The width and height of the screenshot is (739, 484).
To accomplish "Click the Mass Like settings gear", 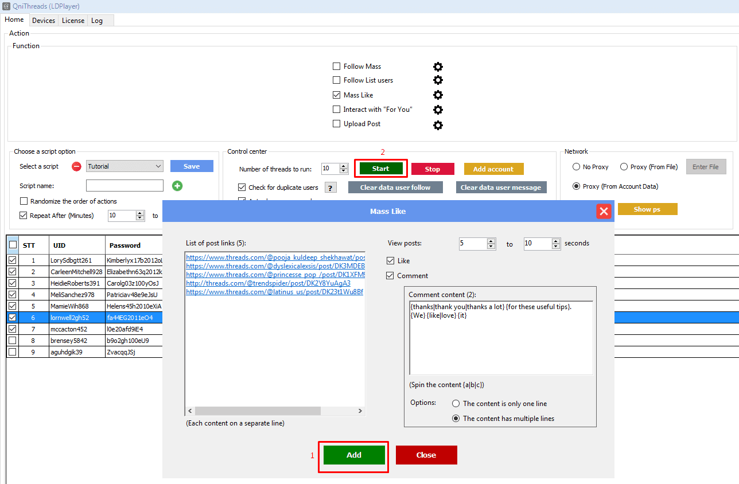I will tap(438, 95).
